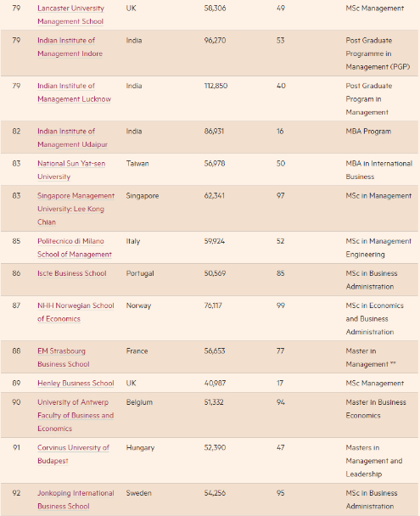Select the salary value 50,569
The height and width of the screenshot is (516, 420).
216,273
